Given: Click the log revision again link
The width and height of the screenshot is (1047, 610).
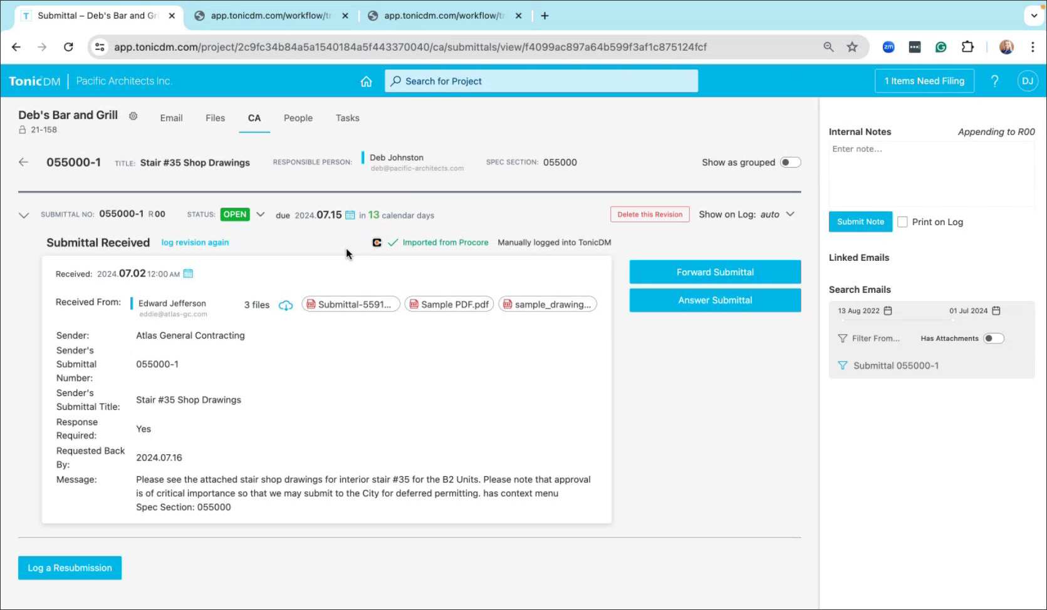Looking at the screenshot, I should tap(195, 242).
